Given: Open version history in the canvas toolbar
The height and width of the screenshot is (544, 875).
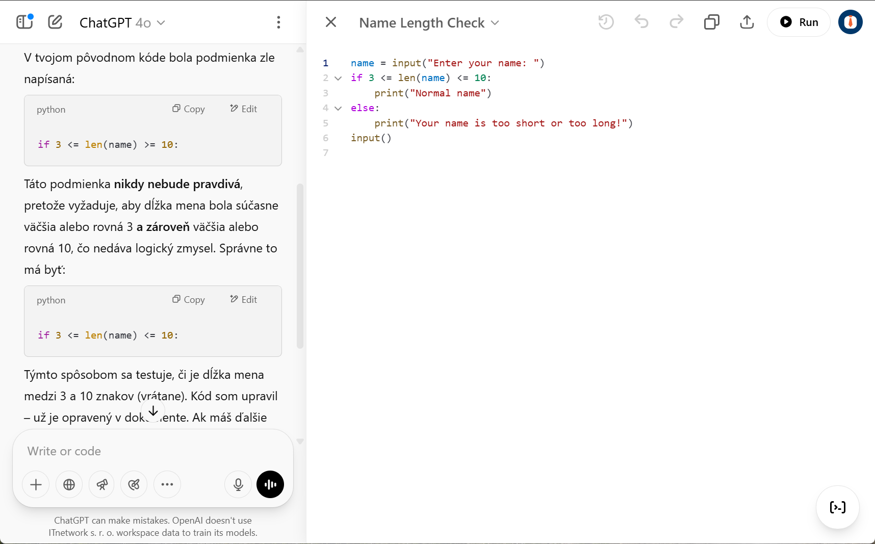Looking at the screenshot, I should click(606, 22).
